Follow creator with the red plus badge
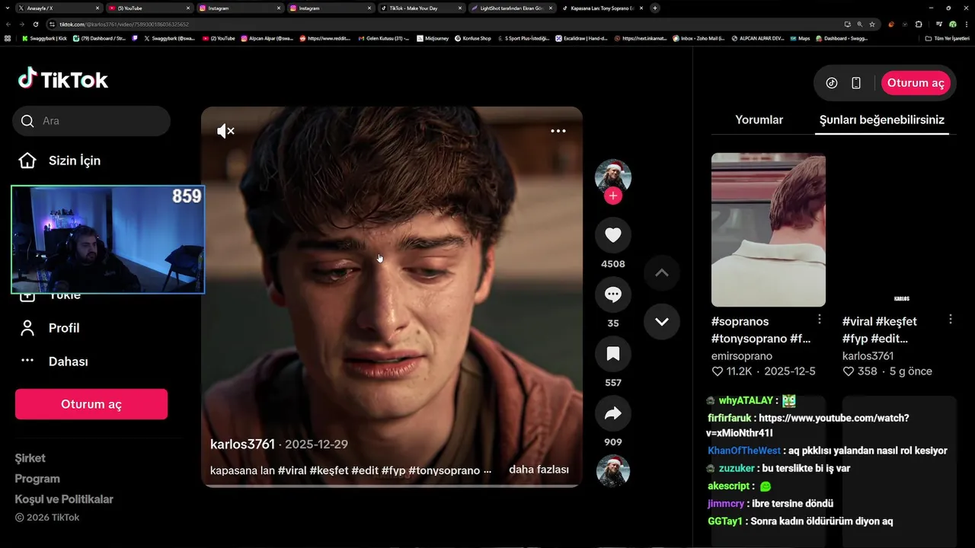This screenshot has width=975, height=548. pyautogui.click(x=613, y=196)
